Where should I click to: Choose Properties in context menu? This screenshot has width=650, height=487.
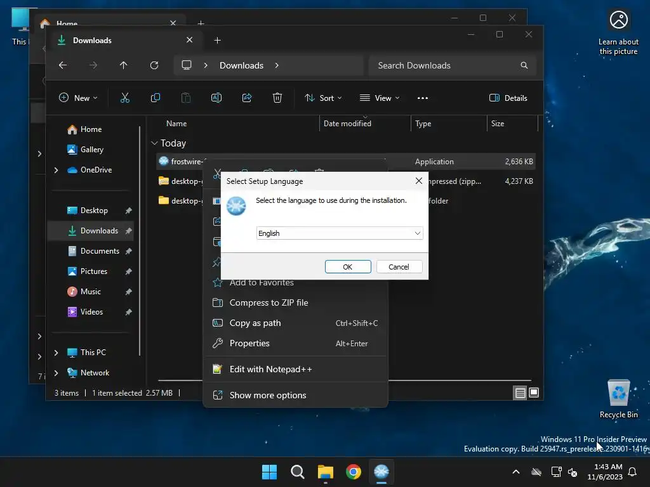[295, 343]
